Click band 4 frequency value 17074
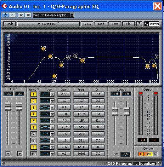 click(81, 114)
